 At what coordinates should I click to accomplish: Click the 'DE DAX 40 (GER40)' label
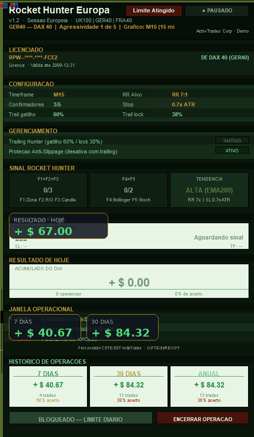point(225,58)
